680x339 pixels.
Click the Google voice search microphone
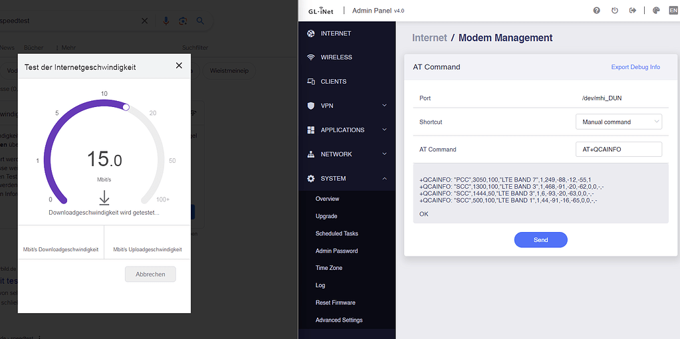point(166,21)
